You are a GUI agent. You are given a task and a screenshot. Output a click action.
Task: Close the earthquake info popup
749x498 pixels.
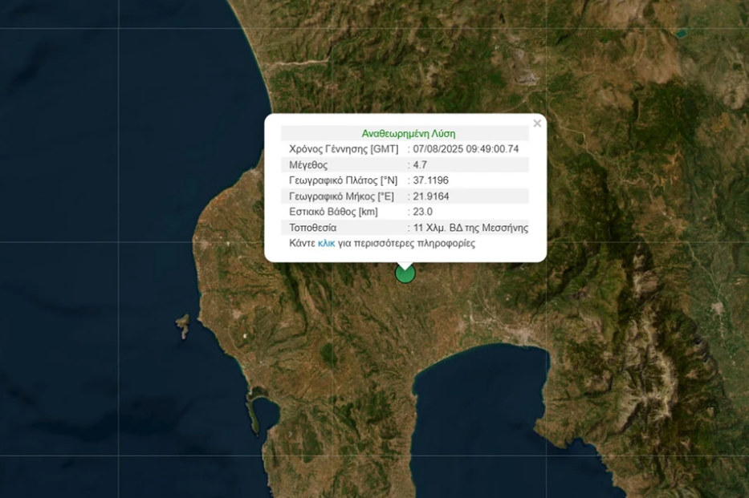[x=537, y=123]
